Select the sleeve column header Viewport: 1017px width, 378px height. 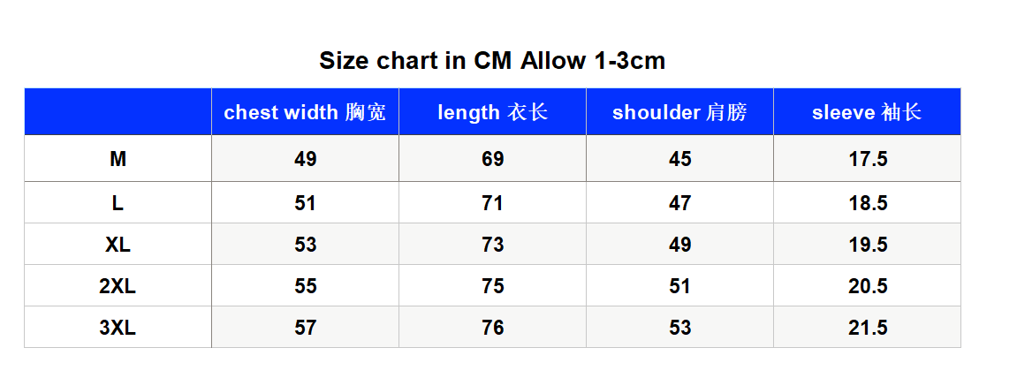click(x=867, y=112)
